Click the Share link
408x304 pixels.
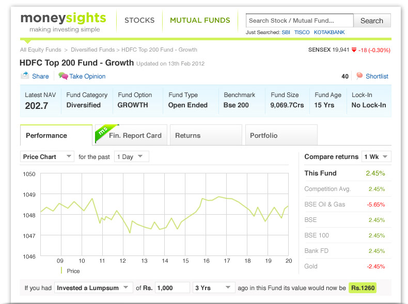[40, 76]
